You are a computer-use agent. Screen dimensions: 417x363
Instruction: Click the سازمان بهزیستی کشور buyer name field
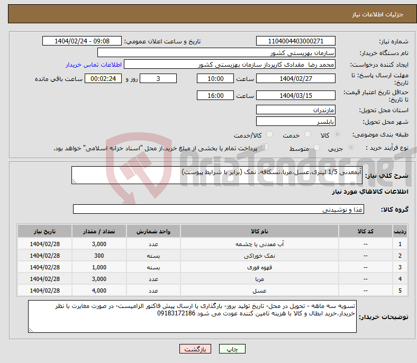216,53
